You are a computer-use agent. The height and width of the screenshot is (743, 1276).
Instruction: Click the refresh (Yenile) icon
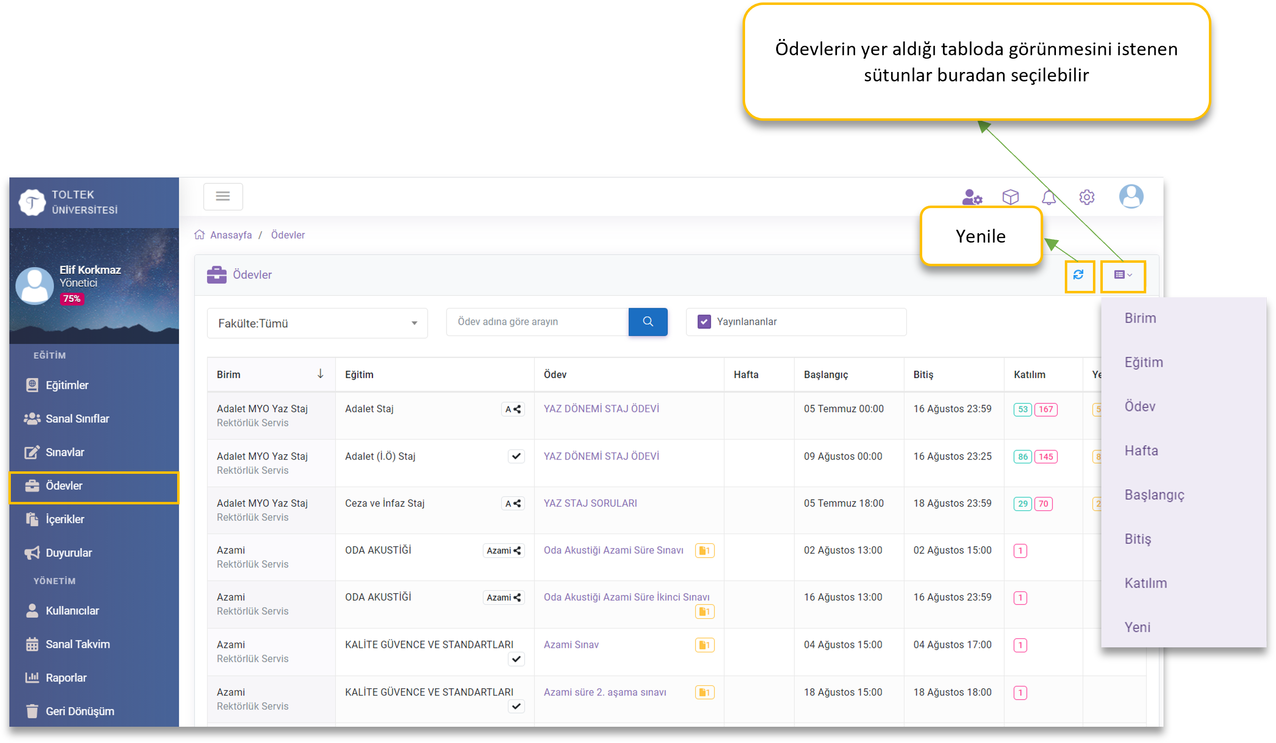pos(1078,275)
